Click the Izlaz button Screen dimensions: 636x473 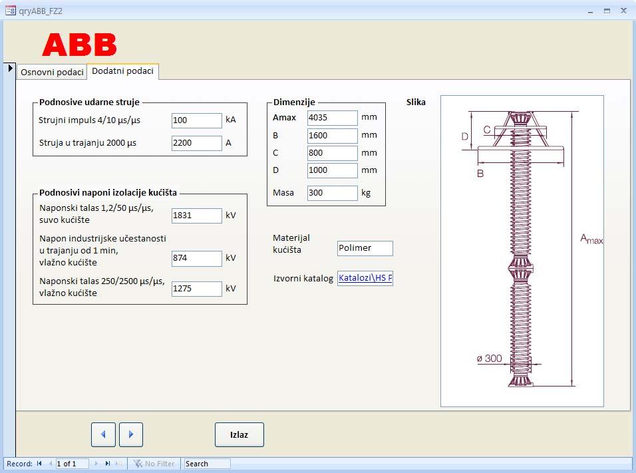(239, 434)
